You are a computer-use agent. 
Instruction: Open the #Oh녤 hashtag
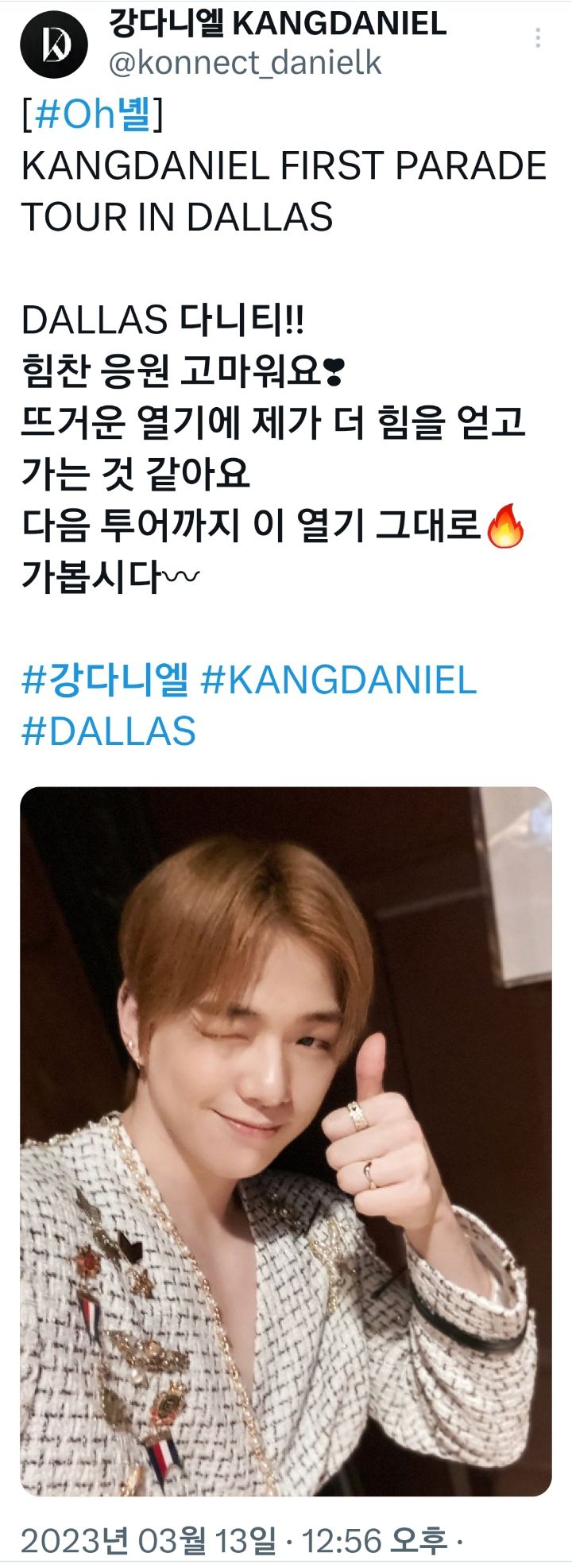pyautogui.click(x=92, y=114)
